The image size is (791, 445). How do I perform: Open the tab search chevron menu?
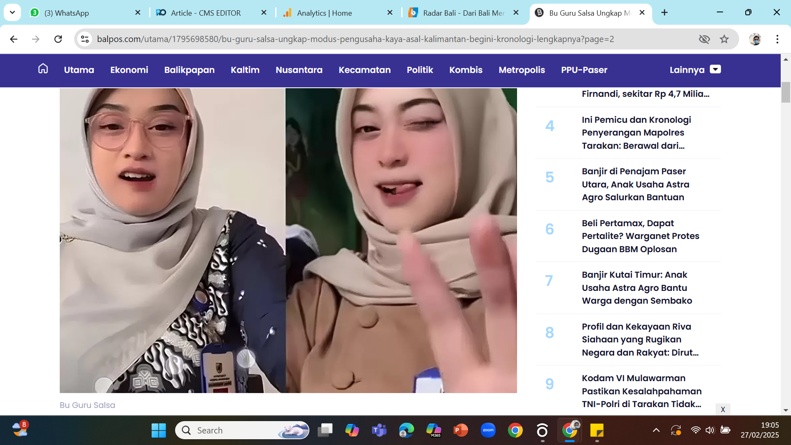coord(12,12)
